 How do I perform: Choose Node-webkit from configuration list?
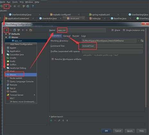pos(21,78)
